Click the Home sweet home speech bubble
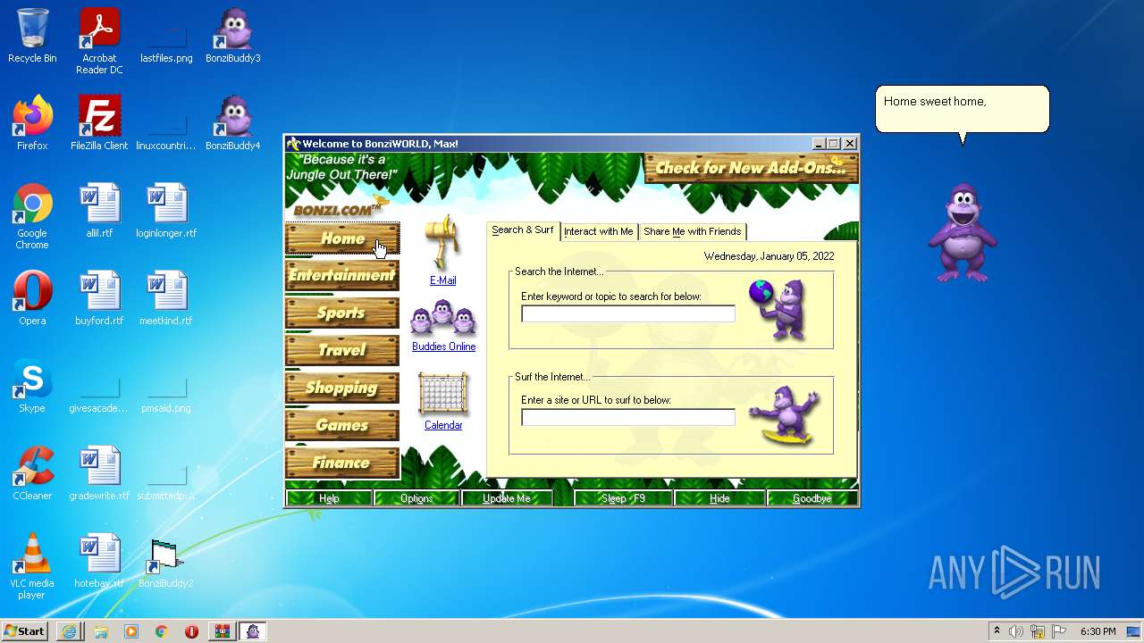Image resolution: width=1144 pixels, height=643 pixels. coord(962,109)
